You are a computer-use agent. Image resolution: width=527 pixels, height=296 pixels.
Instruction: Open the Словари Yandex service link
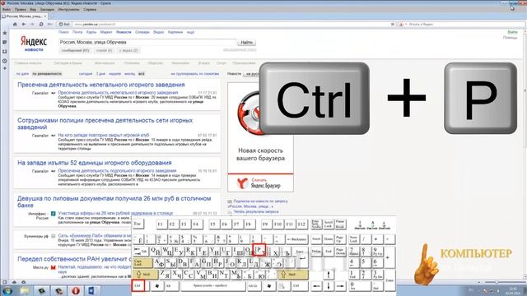[142, 32]
